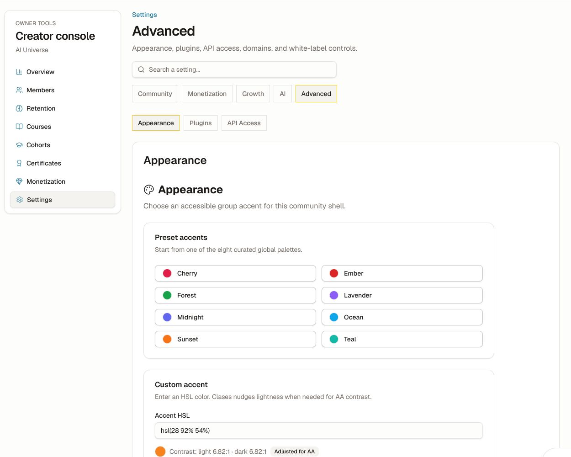Open the sidebar Monetization entry
Viewport: 571px width, 457px height.
tap(63, 181)
